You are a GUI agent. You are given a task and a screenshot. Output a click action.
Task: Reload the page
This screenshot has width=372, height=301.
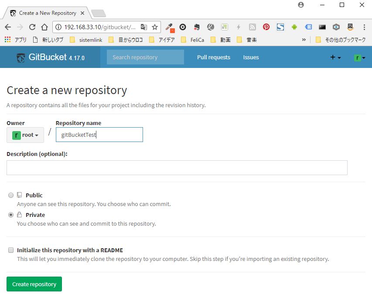click(x=32, y=27)
